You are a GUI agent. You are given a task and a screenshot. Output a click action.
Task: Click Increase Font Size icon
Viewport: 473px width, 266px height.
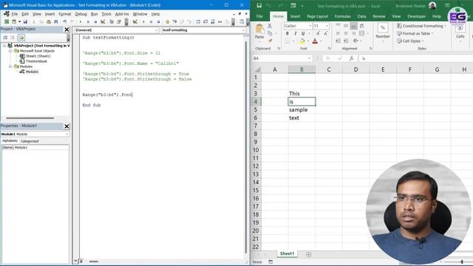(318, 33)
